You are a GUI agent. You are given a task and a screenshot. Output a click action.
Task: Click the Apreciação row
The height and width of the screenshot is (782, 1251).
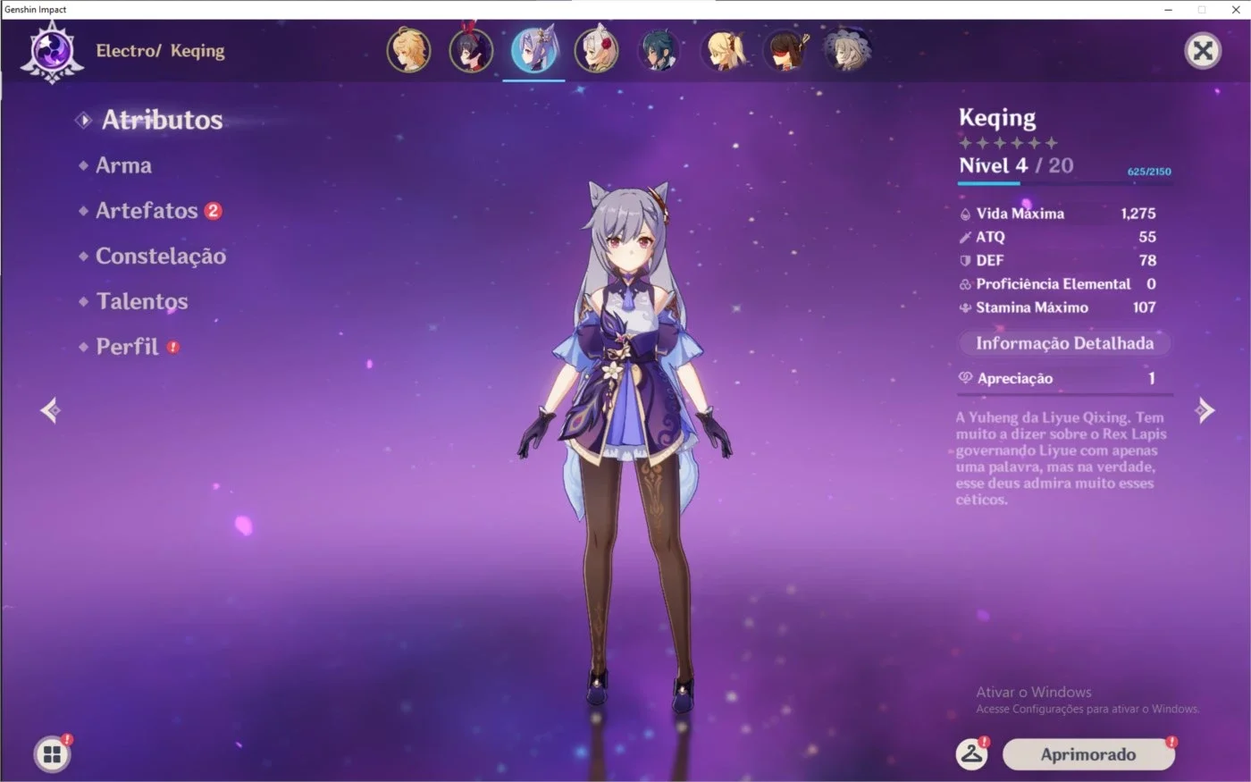coord(1057,378)
